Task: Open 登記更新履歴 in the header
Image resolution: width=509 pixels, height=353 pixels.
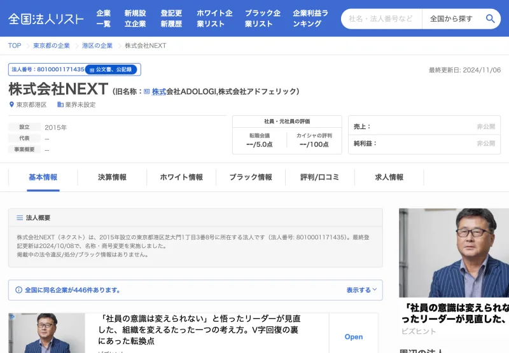Action: 171,18
